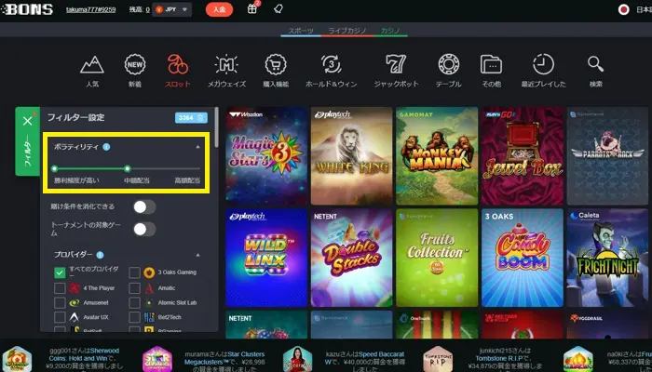
Task: Open the Jackpot (ジャックポット) category icon
Action: [x=397, y=64]
